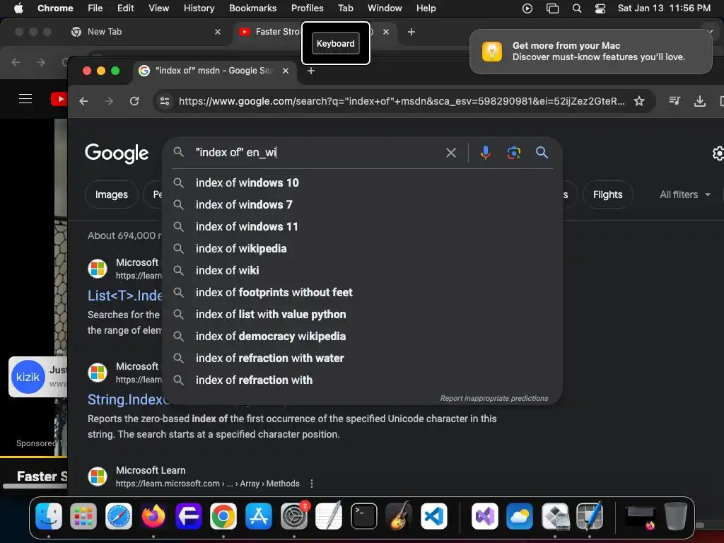Select suggestion index of list with value python
This screenshot has height=543, width=724.
coord(363,315)
